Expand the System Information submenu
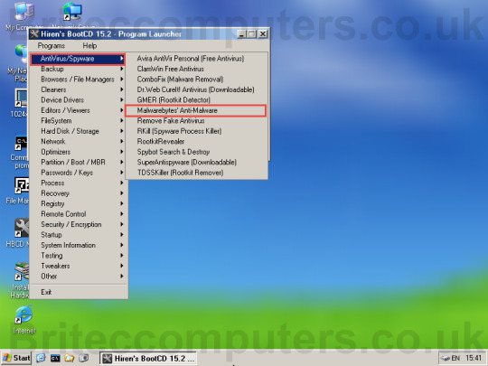488x366 pixels. point(78,245)
